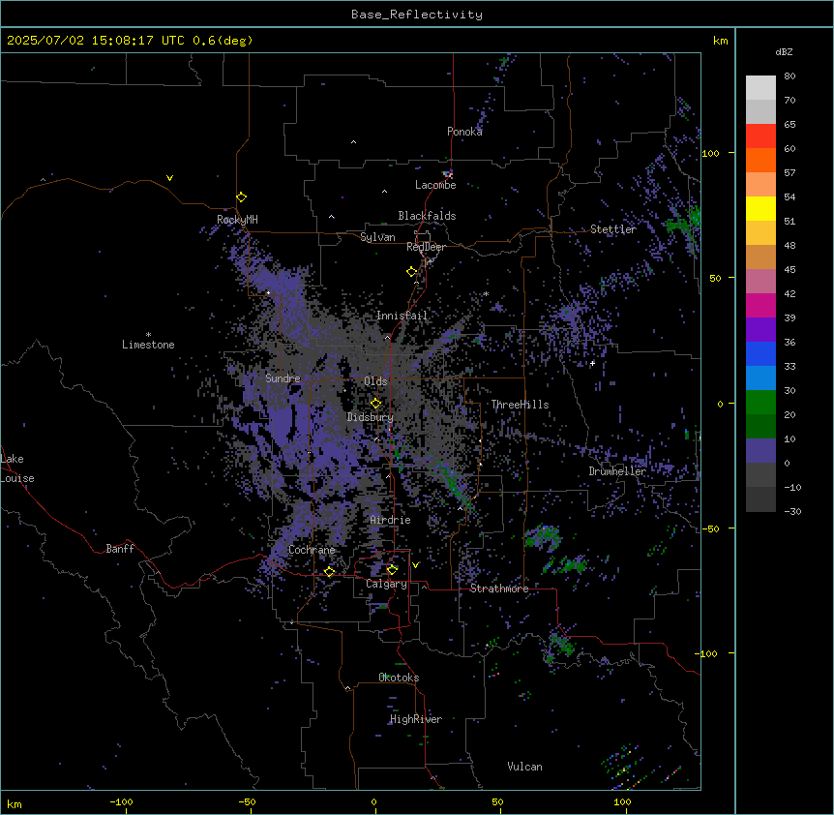The height and width of the screenshot is (815, 834).
Task: Click the 100 tick on the vertical axis
Action: 710,153
